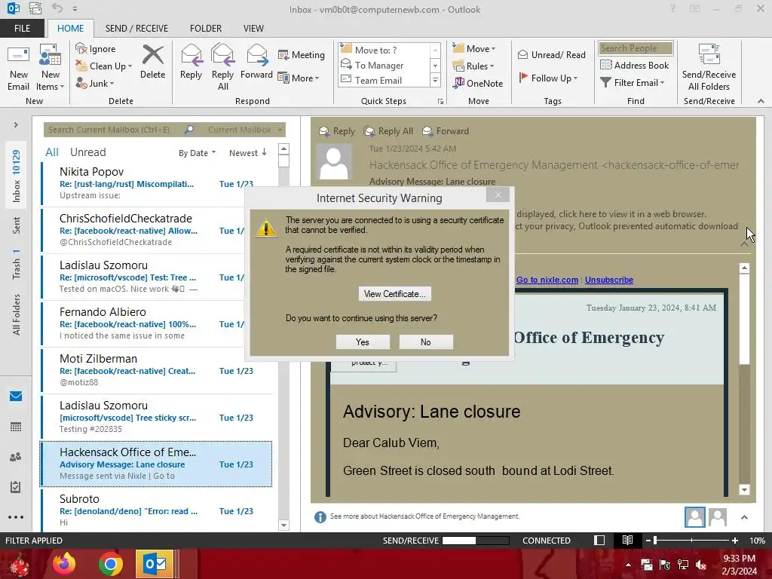Reply with a Meeting
The image size is (772, 579).
coord(302,54)
